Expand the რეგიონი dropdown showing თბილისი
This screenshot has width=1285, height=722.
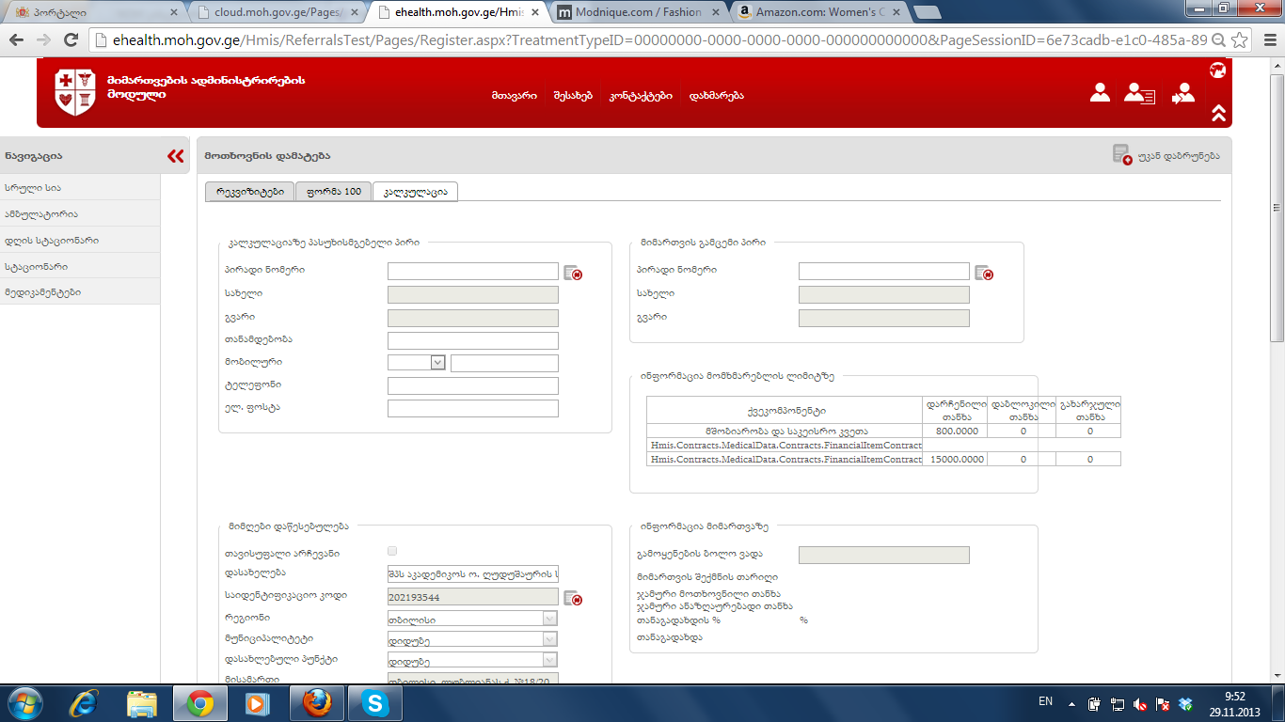[x=549, y=619]
